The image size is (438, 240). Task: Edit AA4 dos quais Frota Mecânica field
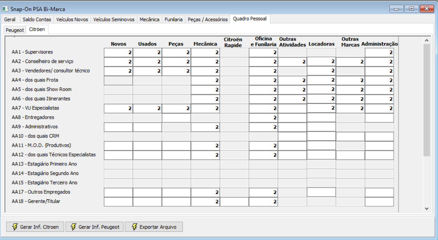(205, 80)
